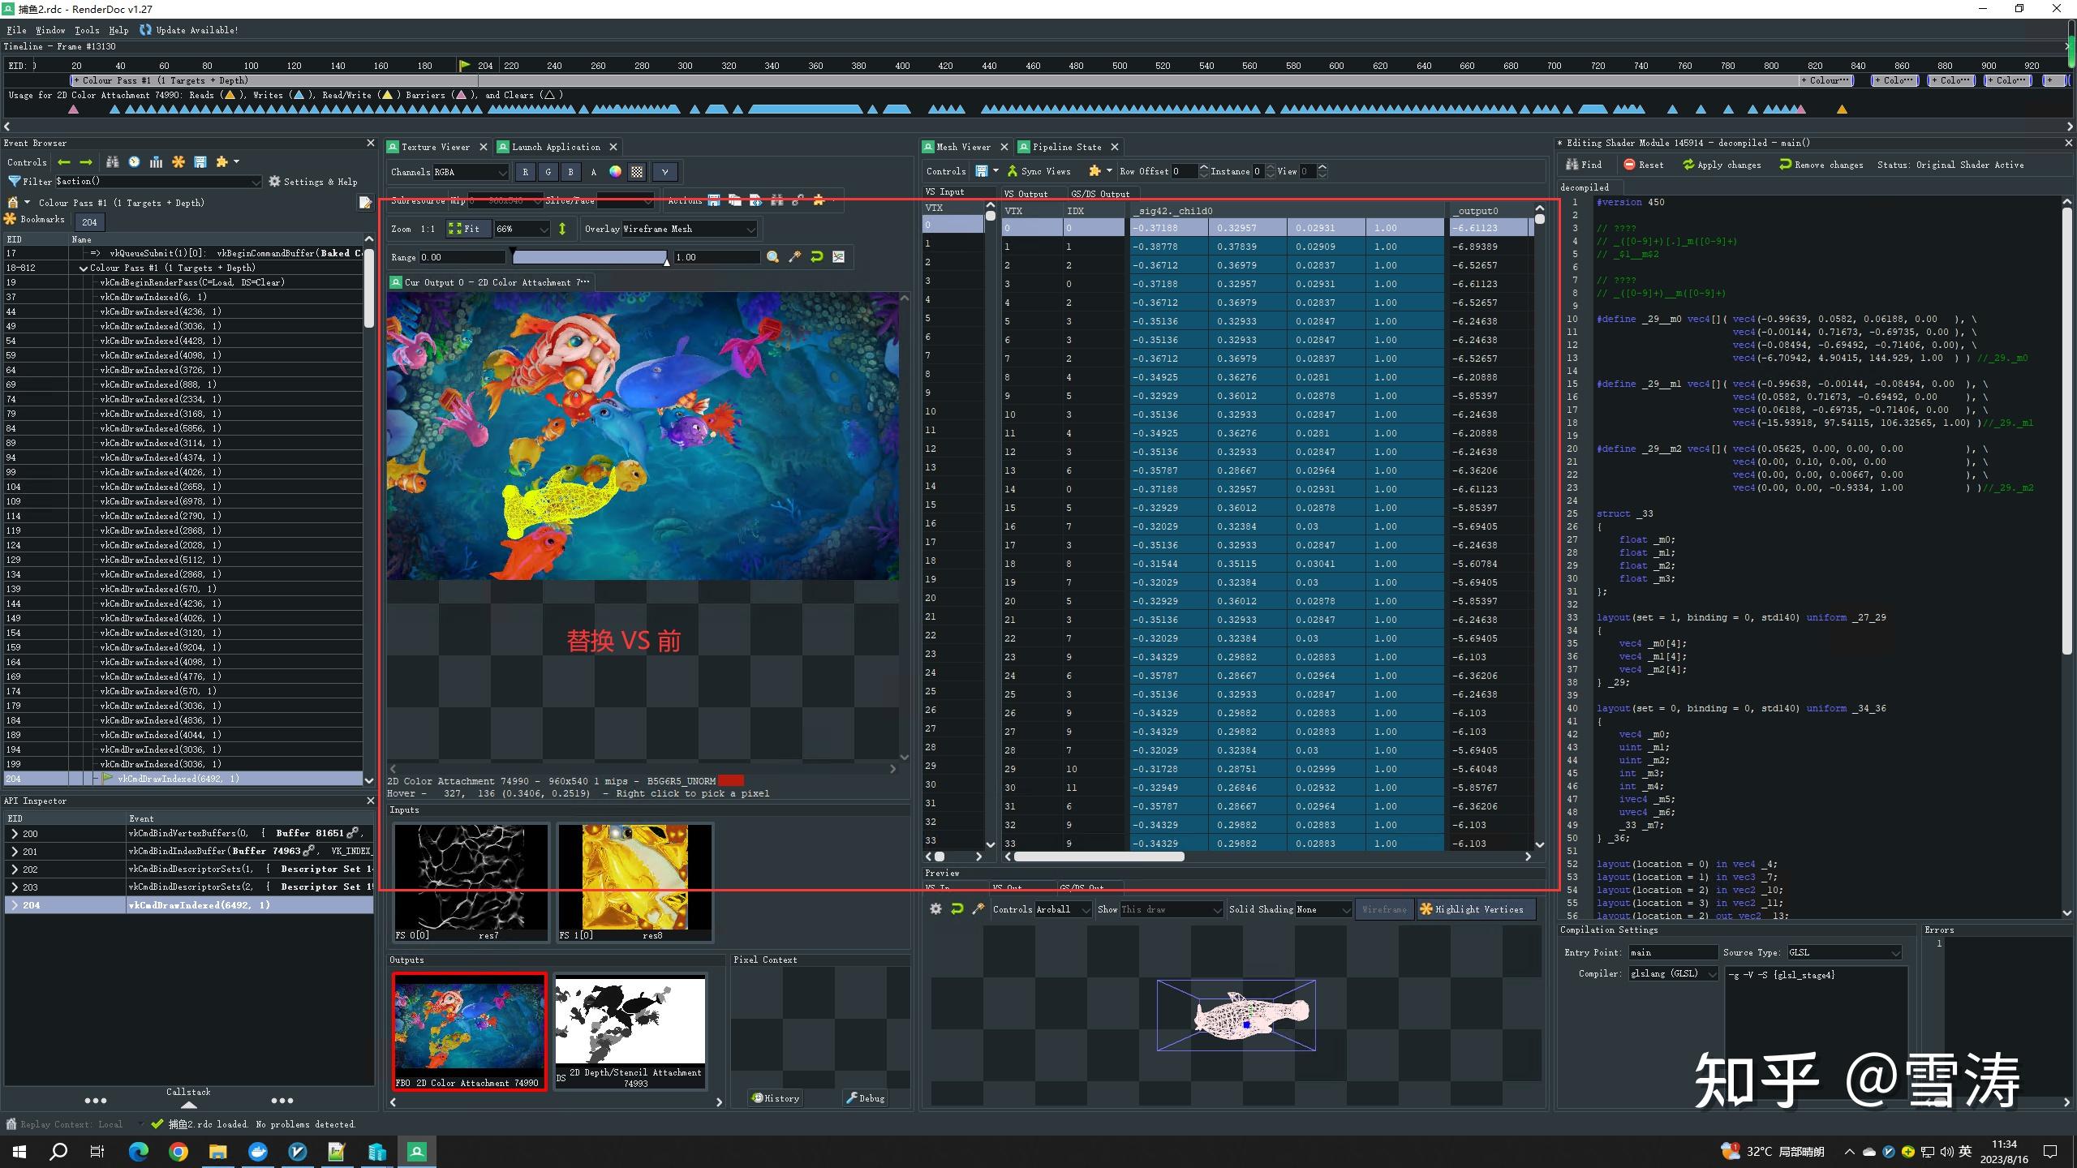This screenshot has width=2077, height=1168.
Task: Click the home icon beside Colour Pass #1
Action: 12,203
